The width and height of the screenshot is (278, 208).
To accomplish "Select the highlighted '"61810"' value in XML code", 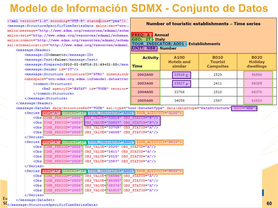I will point(114,190).
